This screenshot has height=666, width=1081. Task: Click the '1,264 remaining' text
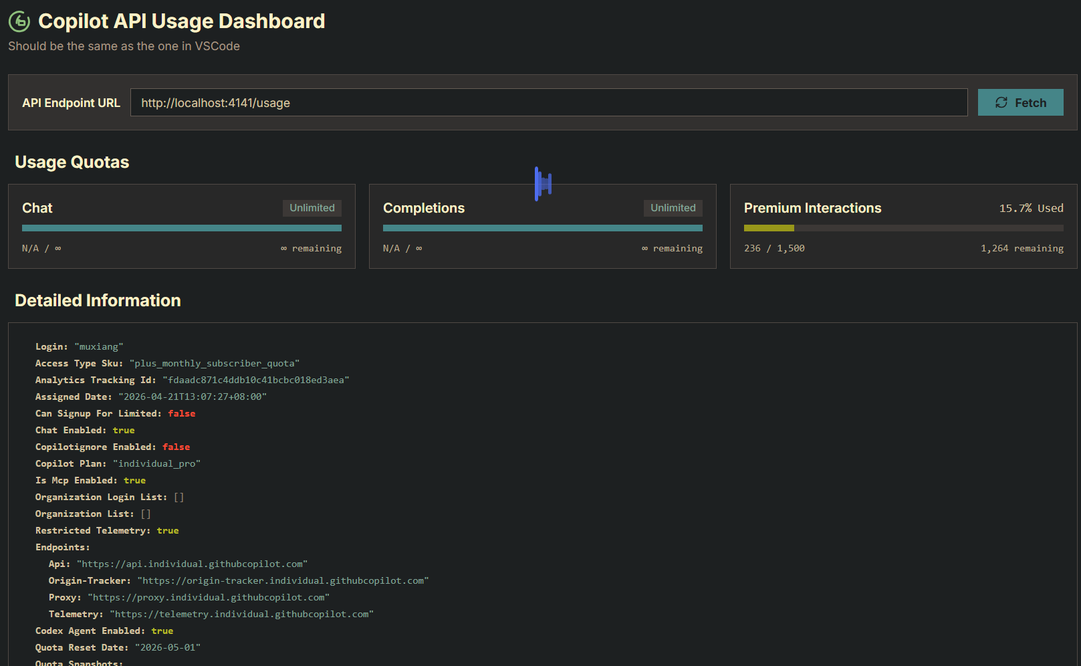click(1022, 248)
